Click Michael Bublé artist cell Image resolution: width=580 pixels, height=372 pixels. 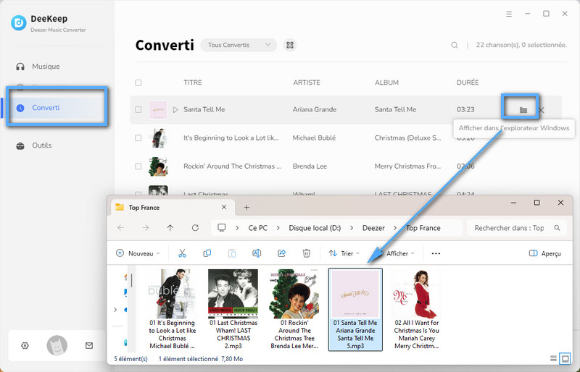tap(314, 138)
